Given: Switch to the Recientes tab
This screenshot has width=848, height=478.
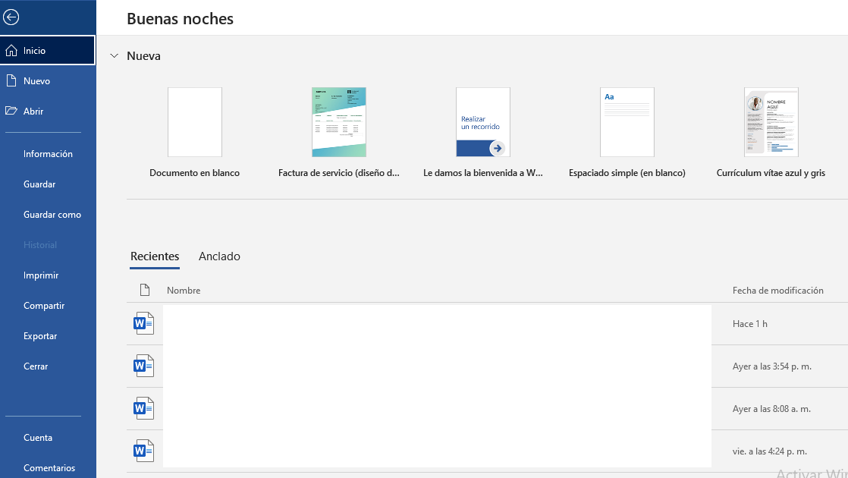Looking at the screenshot, I should coord(155,256).
